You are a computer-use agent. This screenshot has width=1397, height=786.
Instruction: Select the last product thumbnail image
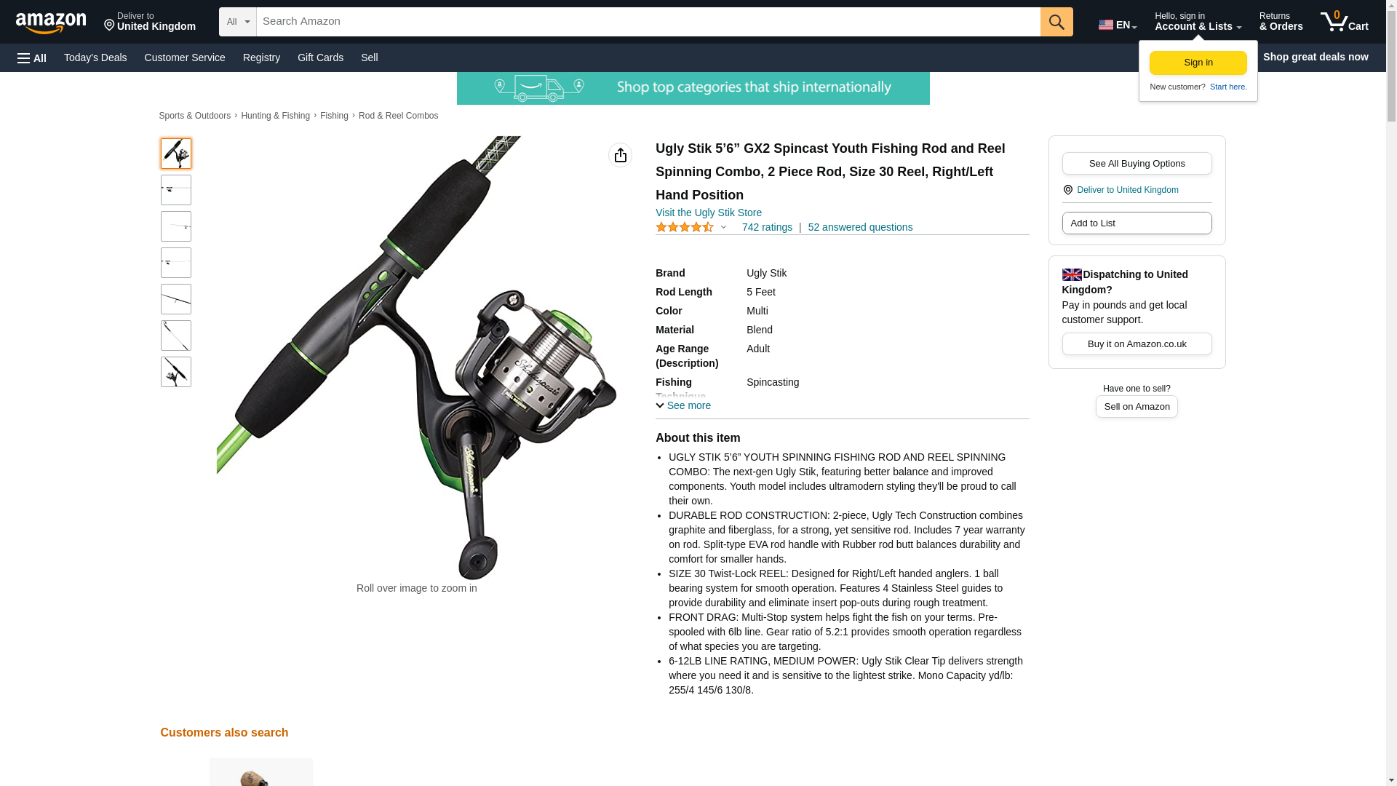tap(175, 372)
